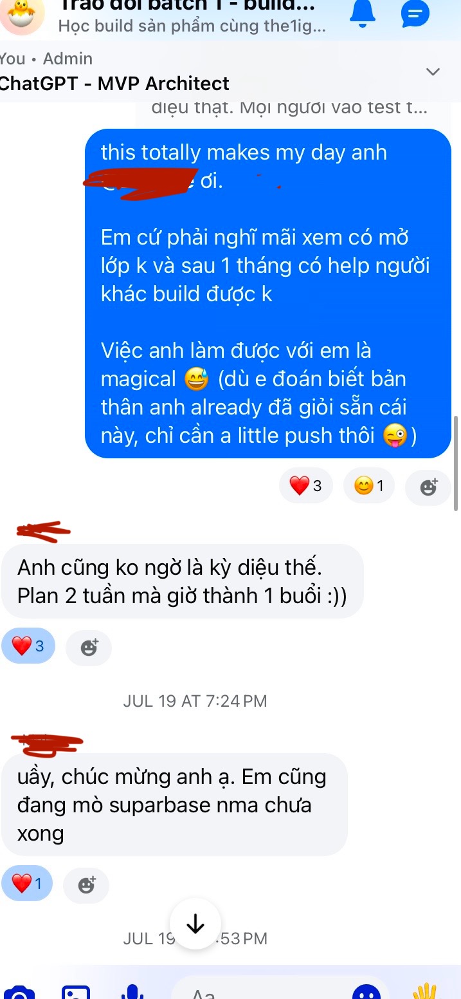The image size is (461, 999).
Task: Tap the group title Trao đổi batch 1
Action: click(x=186, y=6)
